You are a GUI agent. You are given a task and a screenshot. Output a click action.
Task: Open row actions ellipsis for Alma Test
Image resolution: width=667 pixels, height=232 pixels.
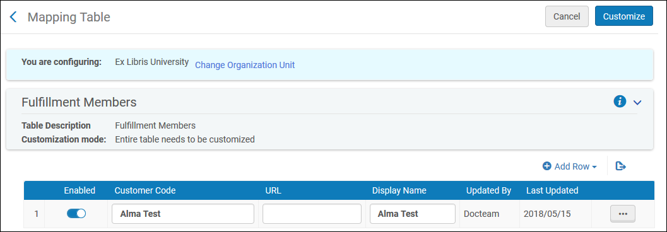(623, 214)
